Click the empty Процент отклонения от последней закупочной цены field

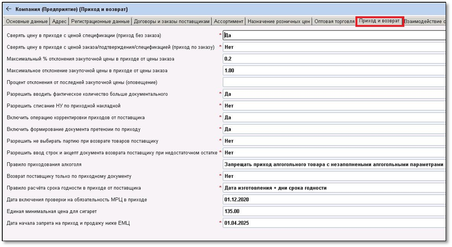(334, 82)
